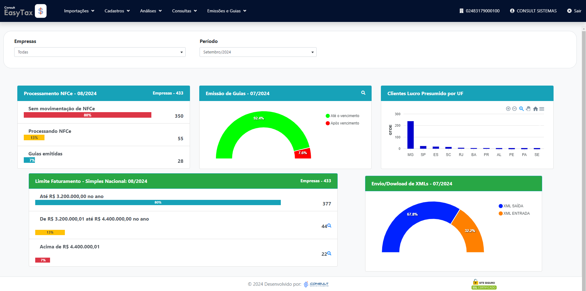Expand the Consultas menu
This screenshot has height=291, width=586.
click(184, 11)
